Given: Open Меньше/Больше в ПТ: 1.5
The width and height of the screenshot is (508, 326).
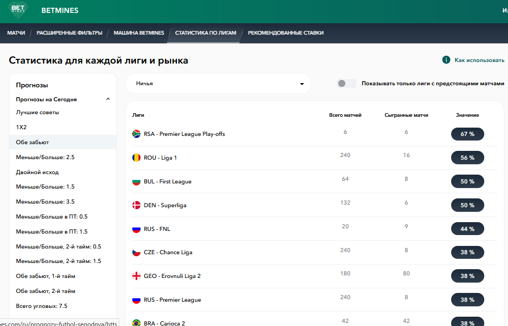Looking at the screenshot, I should pyautogui.click(x=52, y=231).
